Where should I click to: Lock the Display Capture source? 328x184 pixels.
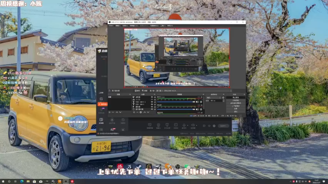[155, 109]
